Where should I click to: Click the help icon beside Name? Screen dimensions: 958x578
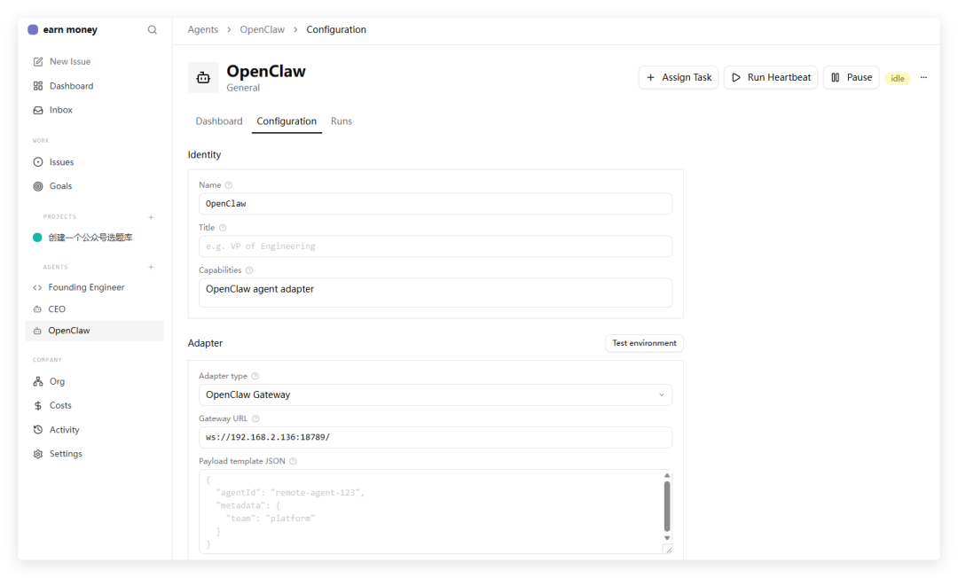coord(229,185)
